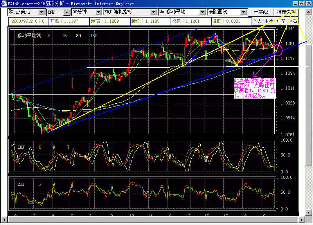Click the date field 2003/9/12 6:0
The width and height of the screenshot is (313, 225).
click(28, 21)
